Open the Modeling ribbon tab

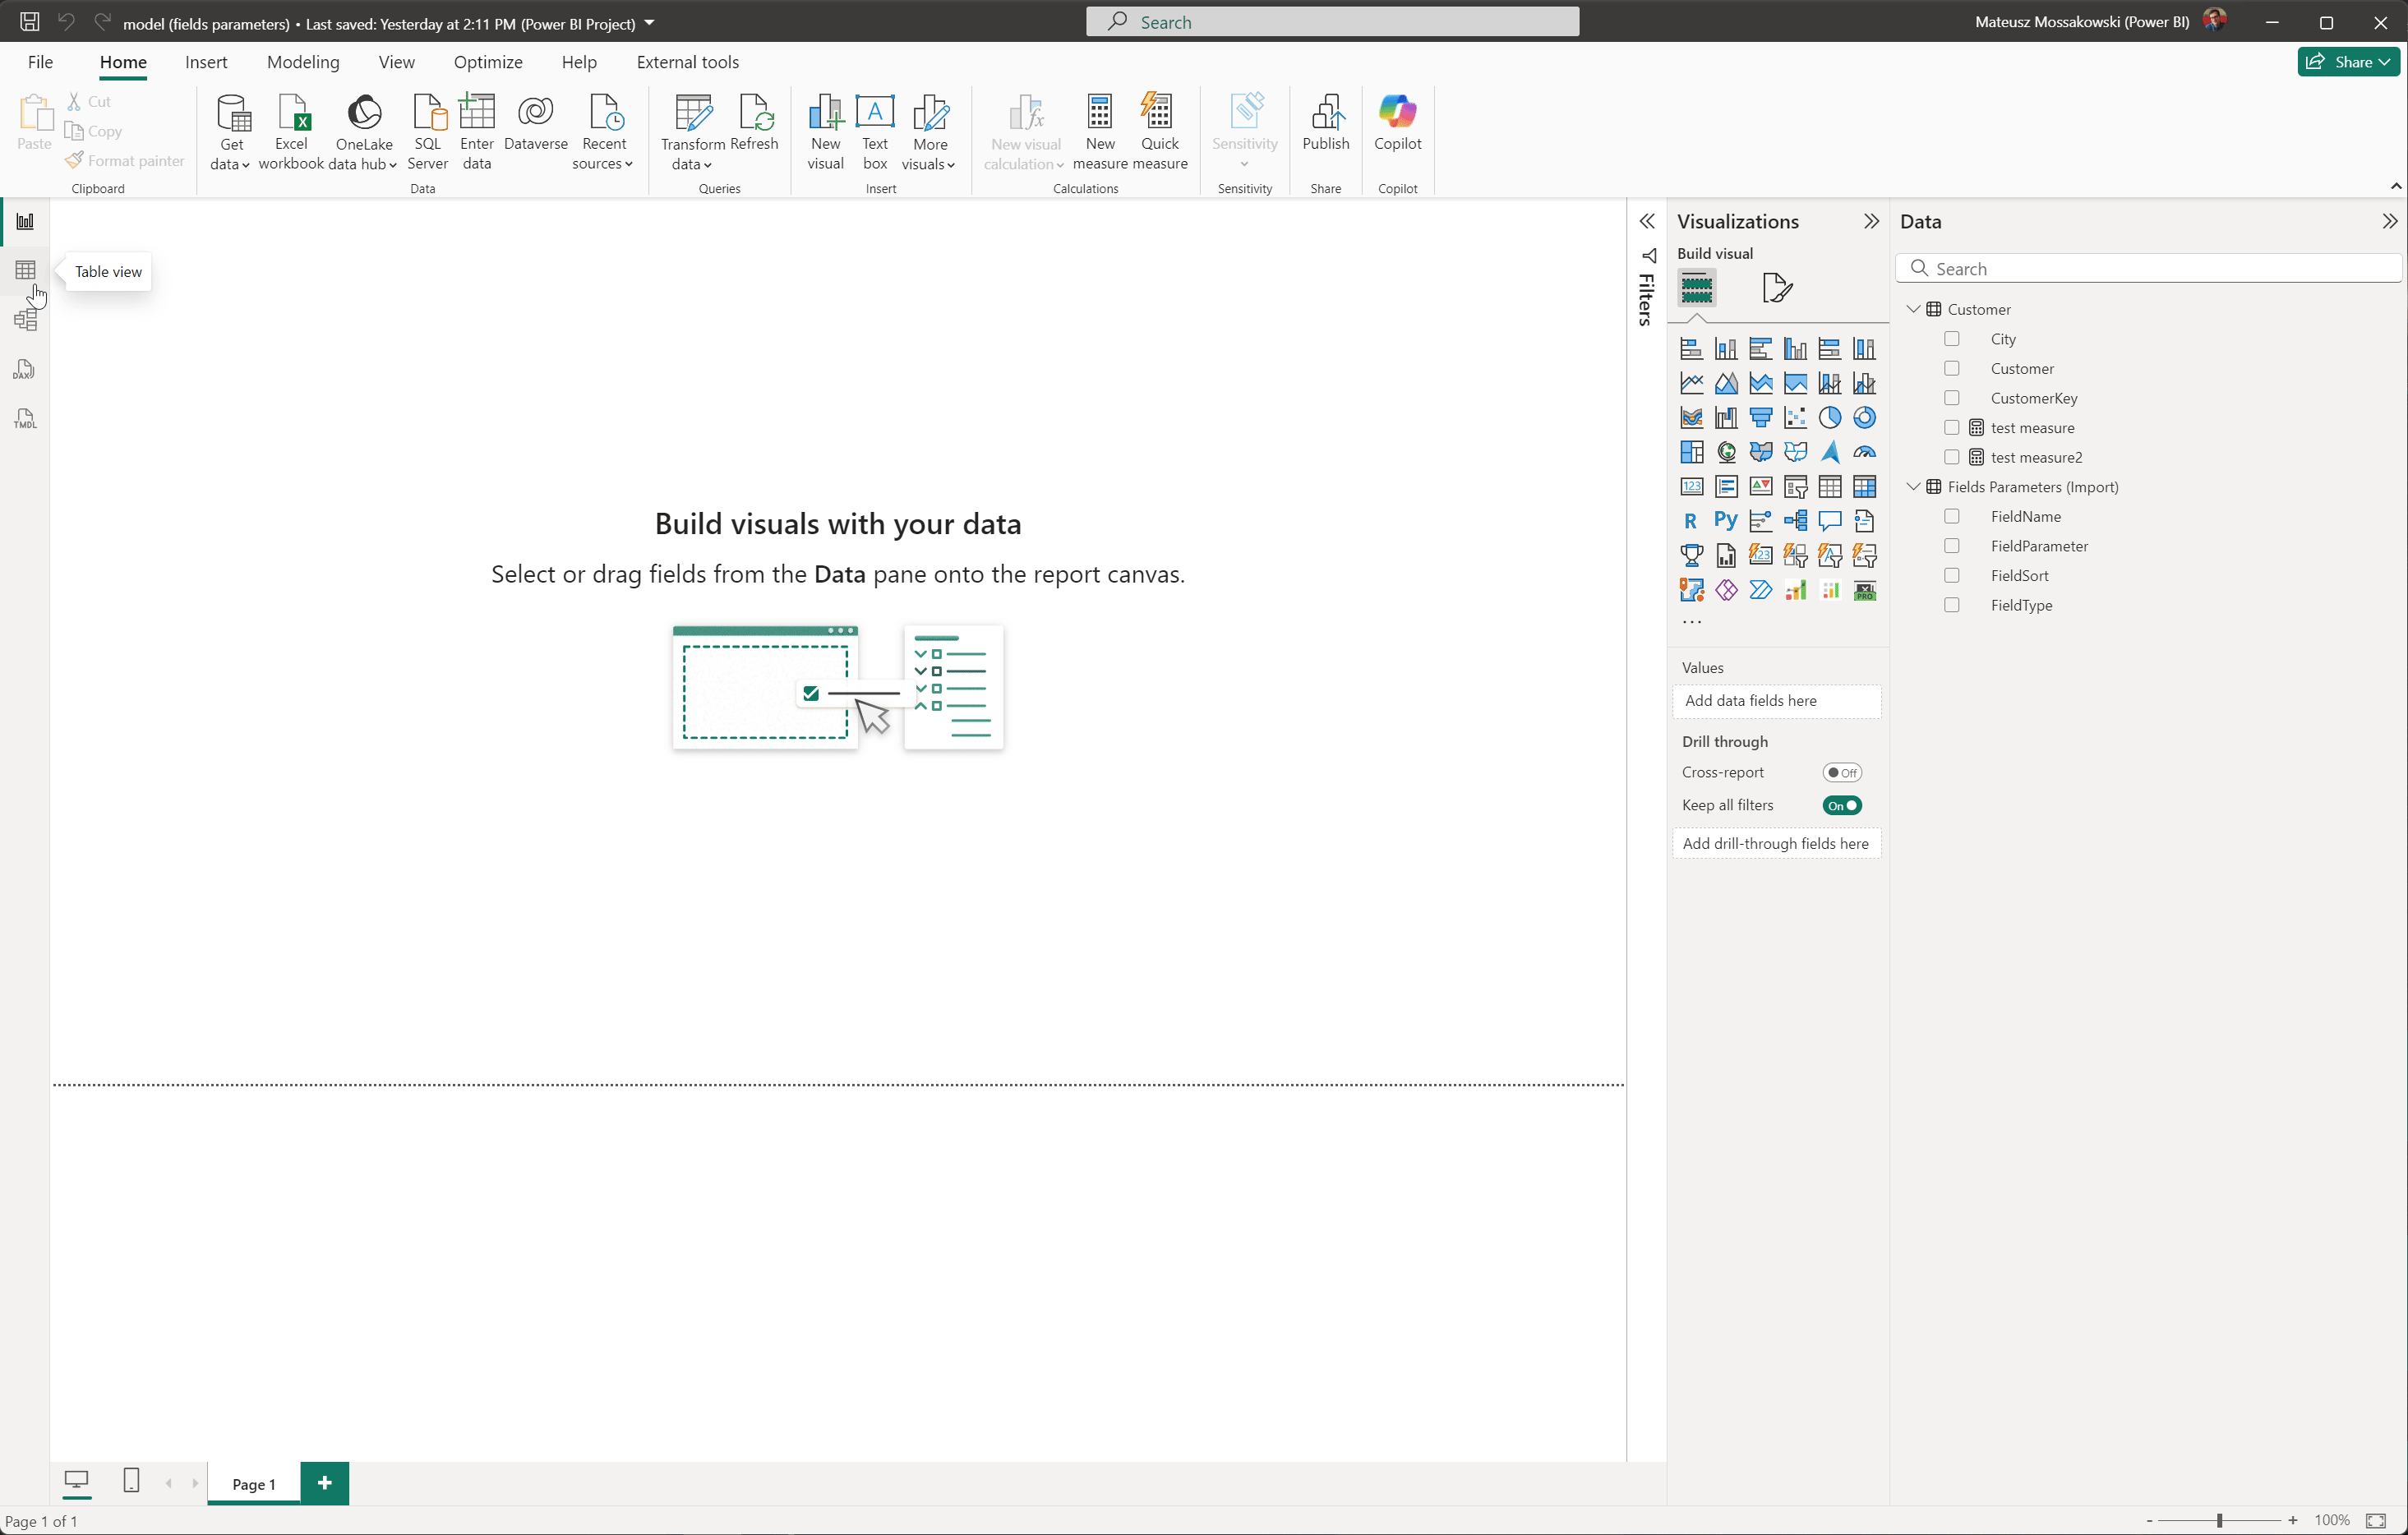pos(303,62)
